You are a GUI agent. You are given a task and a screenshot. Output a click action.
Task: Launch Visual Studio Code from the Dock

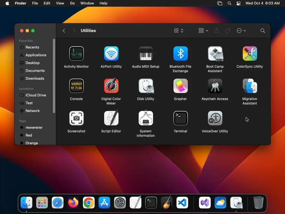point(182,203)
